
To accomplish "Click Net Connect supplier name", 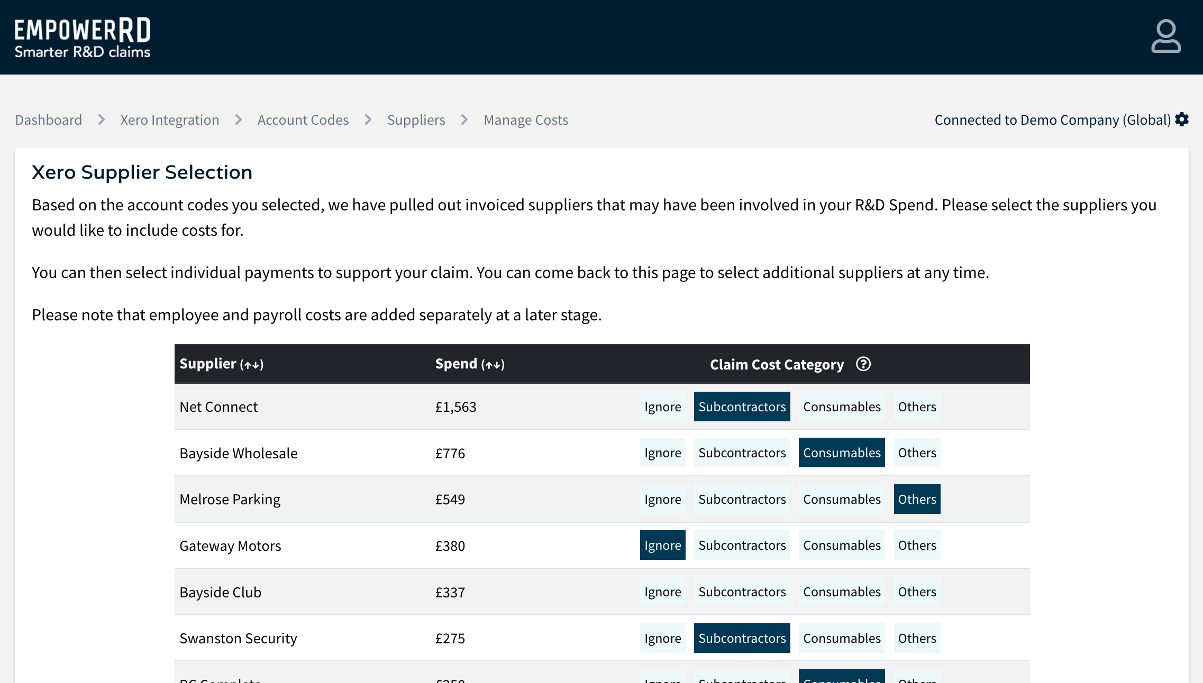I will coord(218,407).
